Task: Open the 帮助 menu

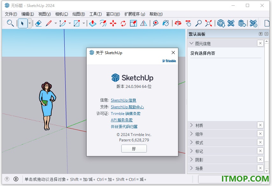Action: pyautogui.click(x=156, y=14)
